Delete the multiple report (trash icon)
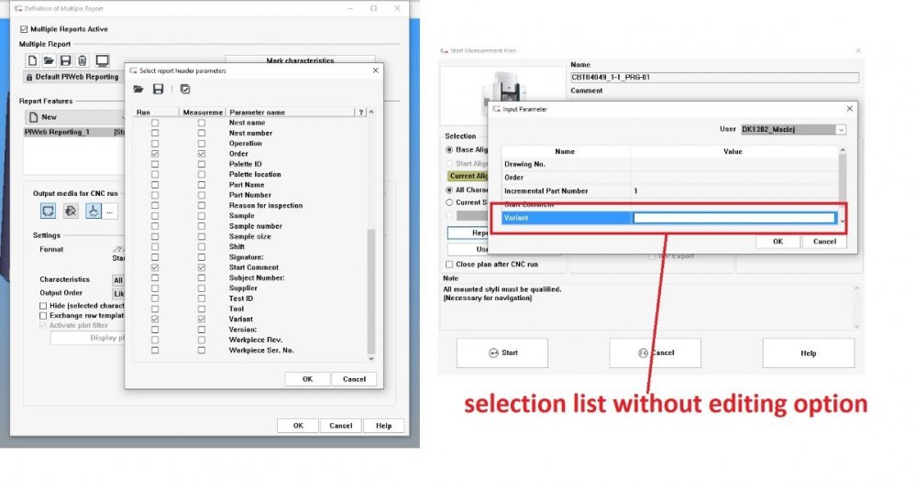Screen dimensions: 916x487 [x=83, y=60]
